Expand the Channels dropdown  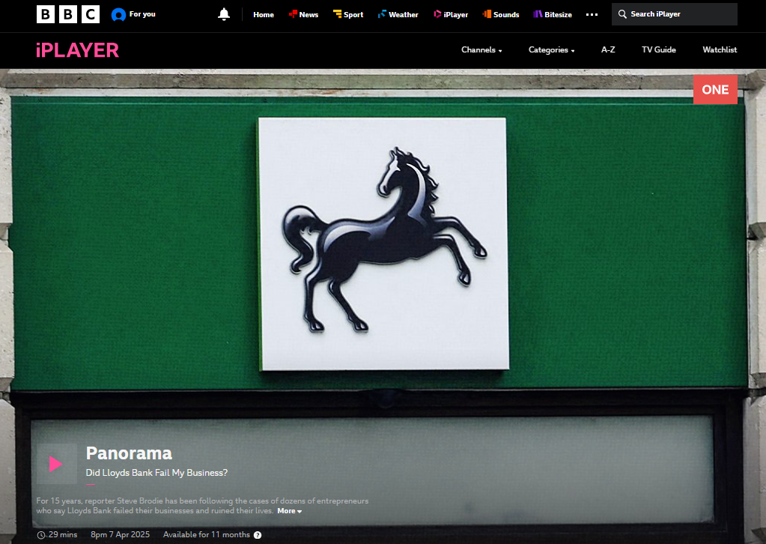[481, 50]
